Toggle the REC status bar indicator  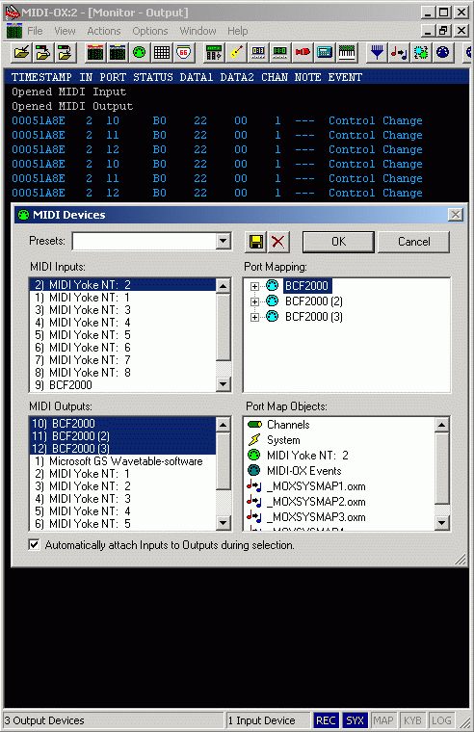pyautogui.click(x=326, y=720)
